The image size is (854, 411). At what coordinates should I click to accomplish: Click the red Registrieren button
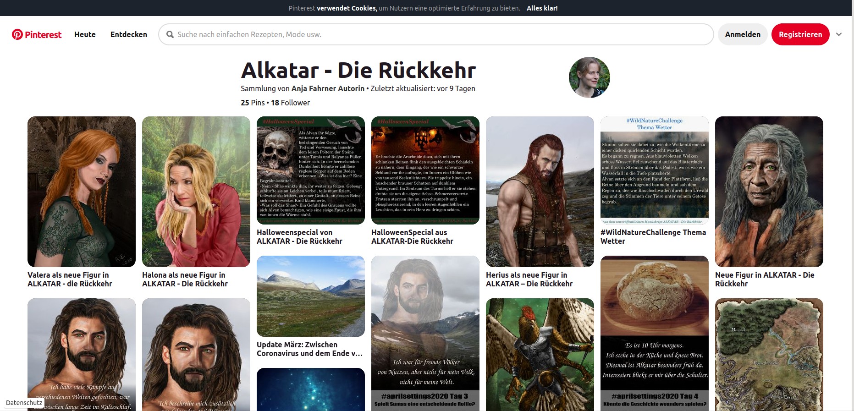click(x=800, y=34)
